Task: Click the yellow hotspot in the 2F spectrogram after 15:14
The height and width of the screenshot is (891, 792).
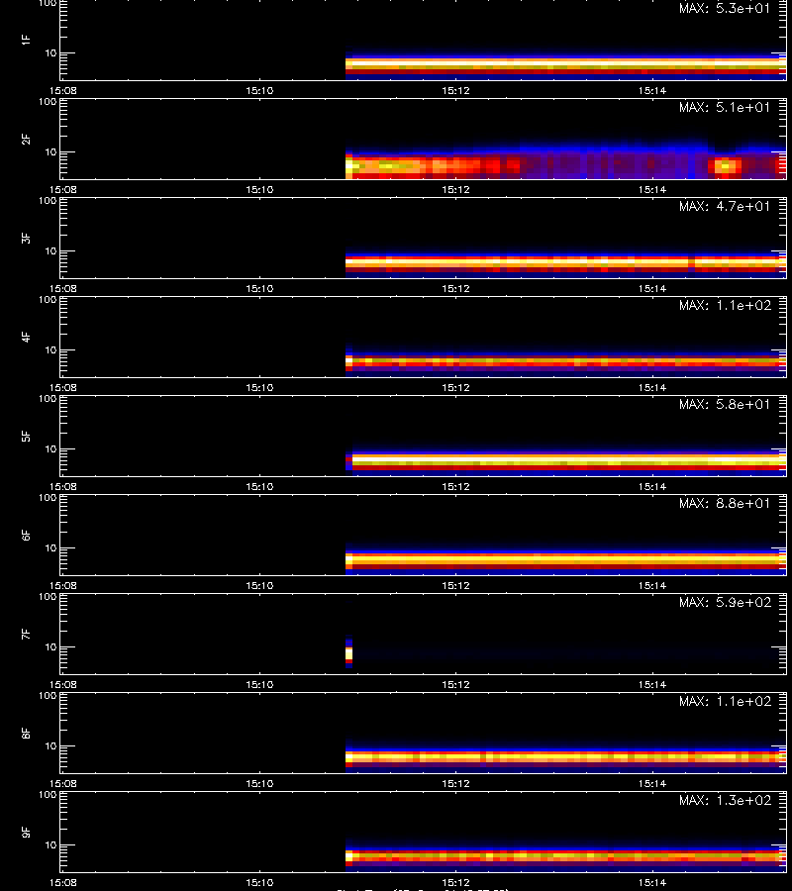Action: click(x=726, y=166)
